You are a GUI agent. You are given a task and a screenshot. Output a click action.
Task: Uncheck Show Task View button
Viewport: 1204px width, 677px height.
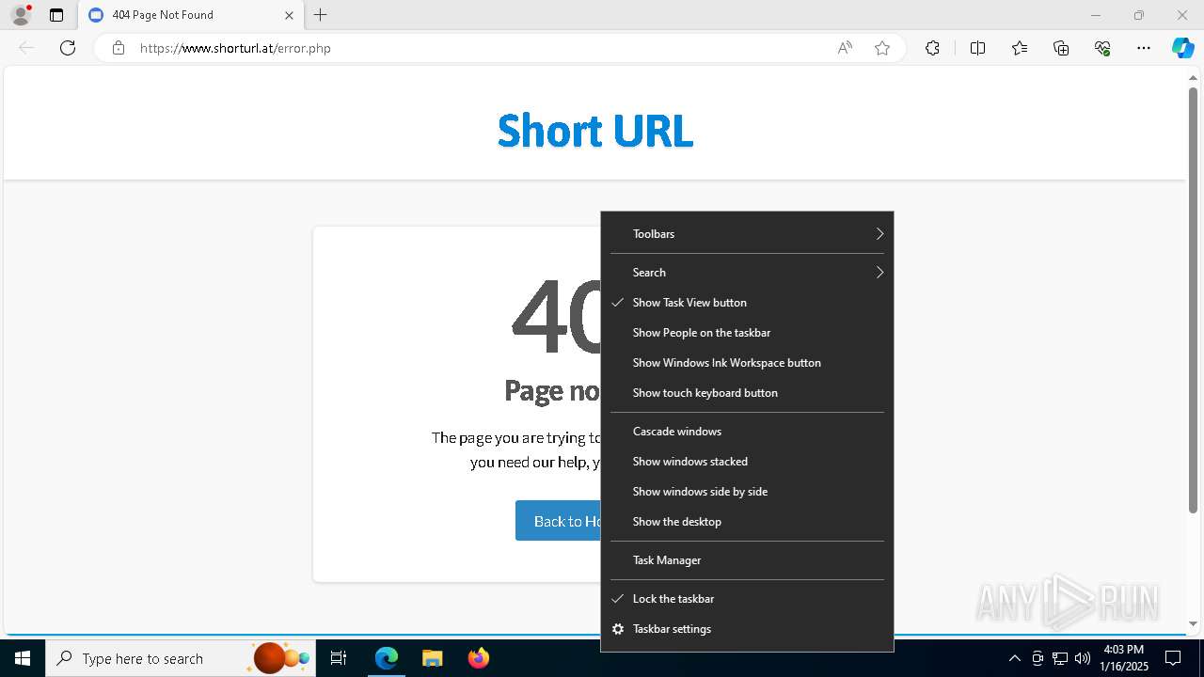(747, 302)
